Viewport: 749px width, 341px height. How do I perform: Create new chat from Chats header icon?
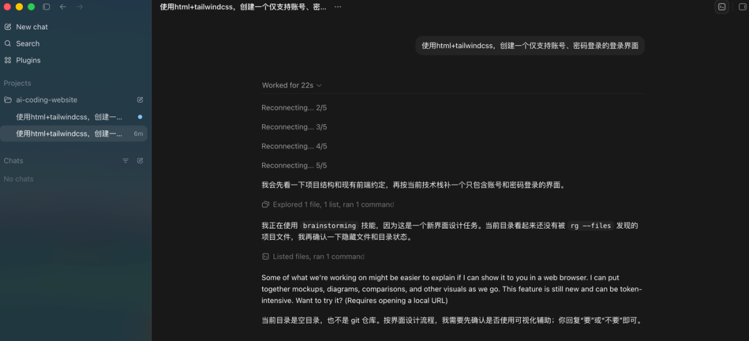pyautogui.click(x=140, y=161)
